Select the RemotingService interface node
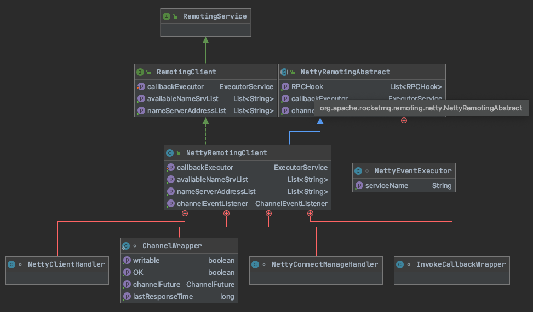 tap(205, 22)
